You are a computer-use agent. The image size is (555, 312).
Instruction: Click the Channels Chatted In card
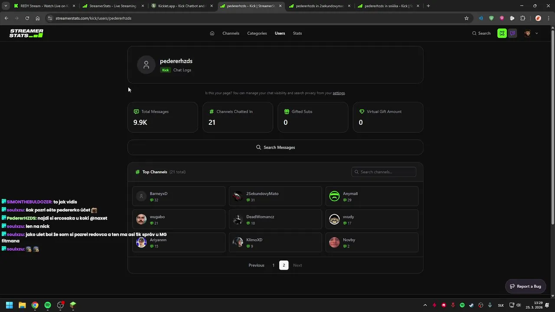(238, 117)
